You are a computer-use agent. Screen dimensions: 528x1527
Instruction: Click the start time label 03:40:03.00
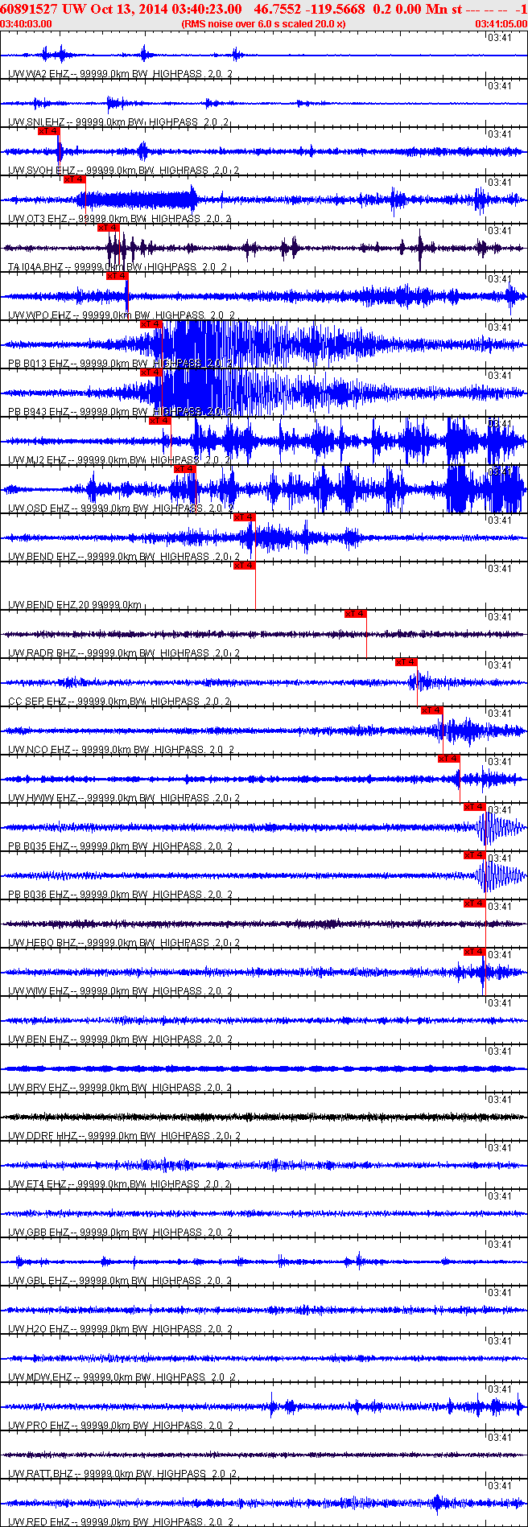point(26,24)
